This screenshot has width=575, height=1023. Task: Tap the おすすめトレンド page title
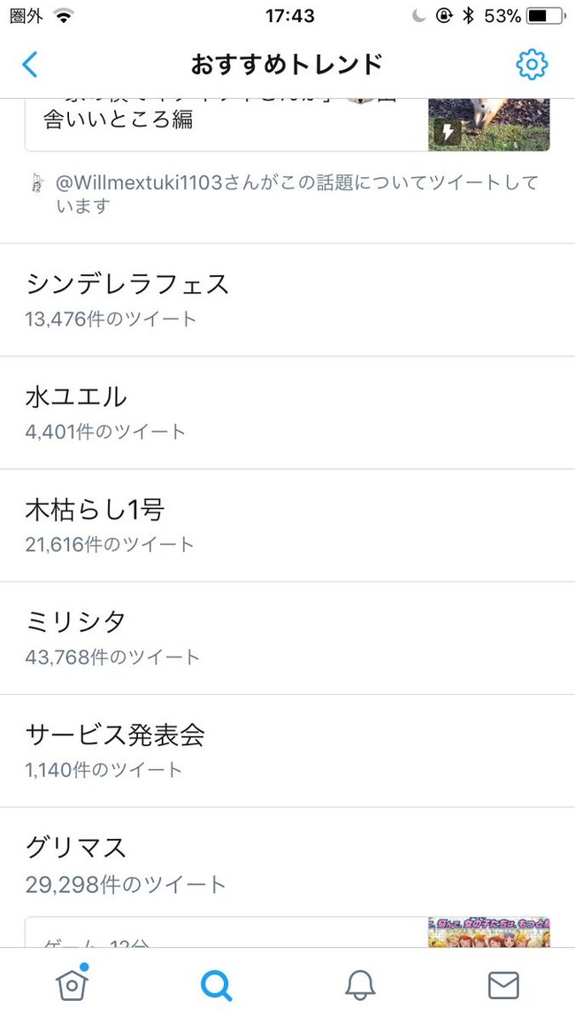pos(287,65)
